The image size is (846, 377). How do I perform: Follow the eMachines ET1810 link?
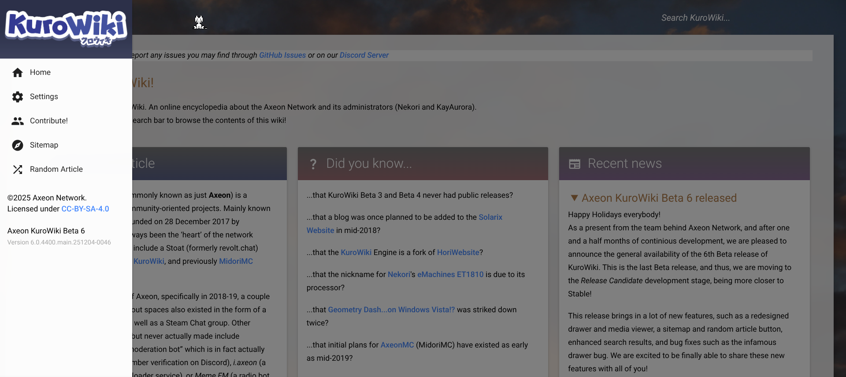click(450, 274)
